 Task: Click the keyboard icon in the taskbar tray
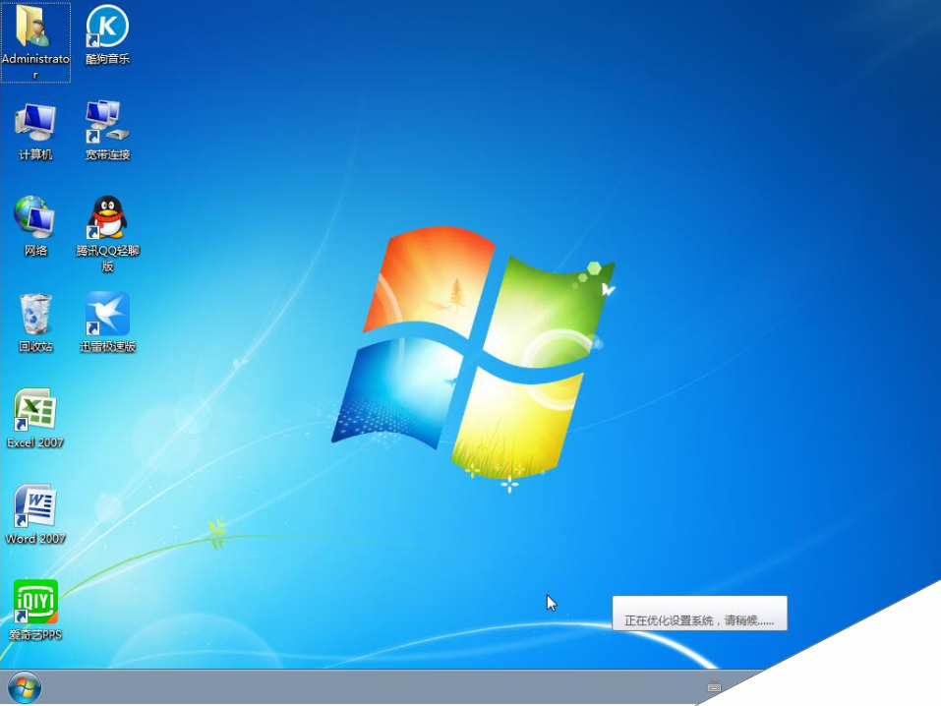point(714,686)
